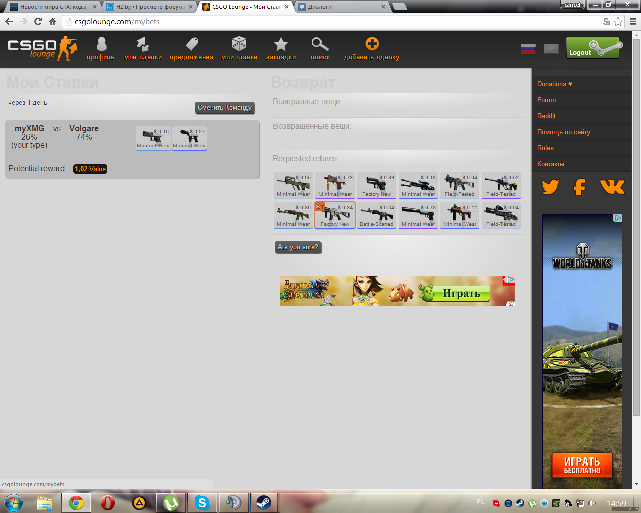
Task: Open мои сделки trades icon
Action: pyautogui.click(x=143, y=45)
